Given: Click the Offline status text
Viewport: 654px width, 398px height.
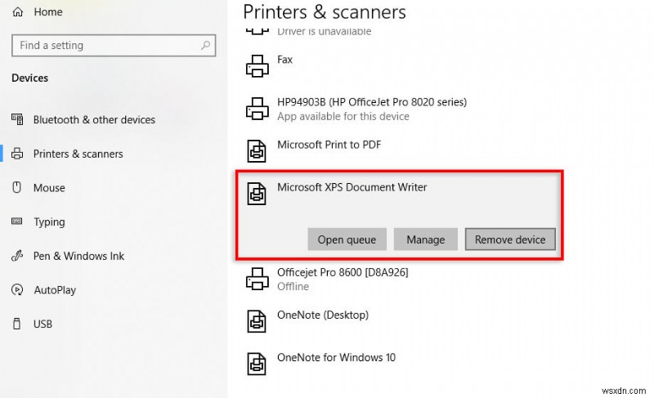Looking at the screenshot, I should tap(293, 286).
